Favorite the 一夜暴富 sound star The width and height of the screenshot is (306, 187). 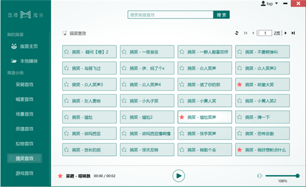pos(124,52)
